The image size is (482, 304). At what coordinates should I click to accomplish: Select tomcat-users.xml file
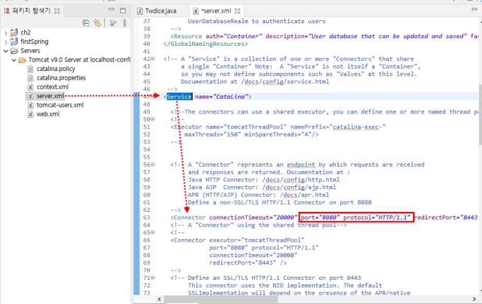(x=60, y=105)
